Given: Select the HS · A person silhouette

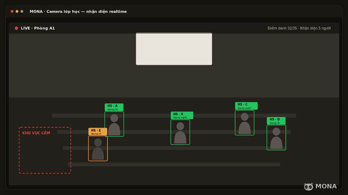Looking at the screenshot, I should (x=114, y=124).
